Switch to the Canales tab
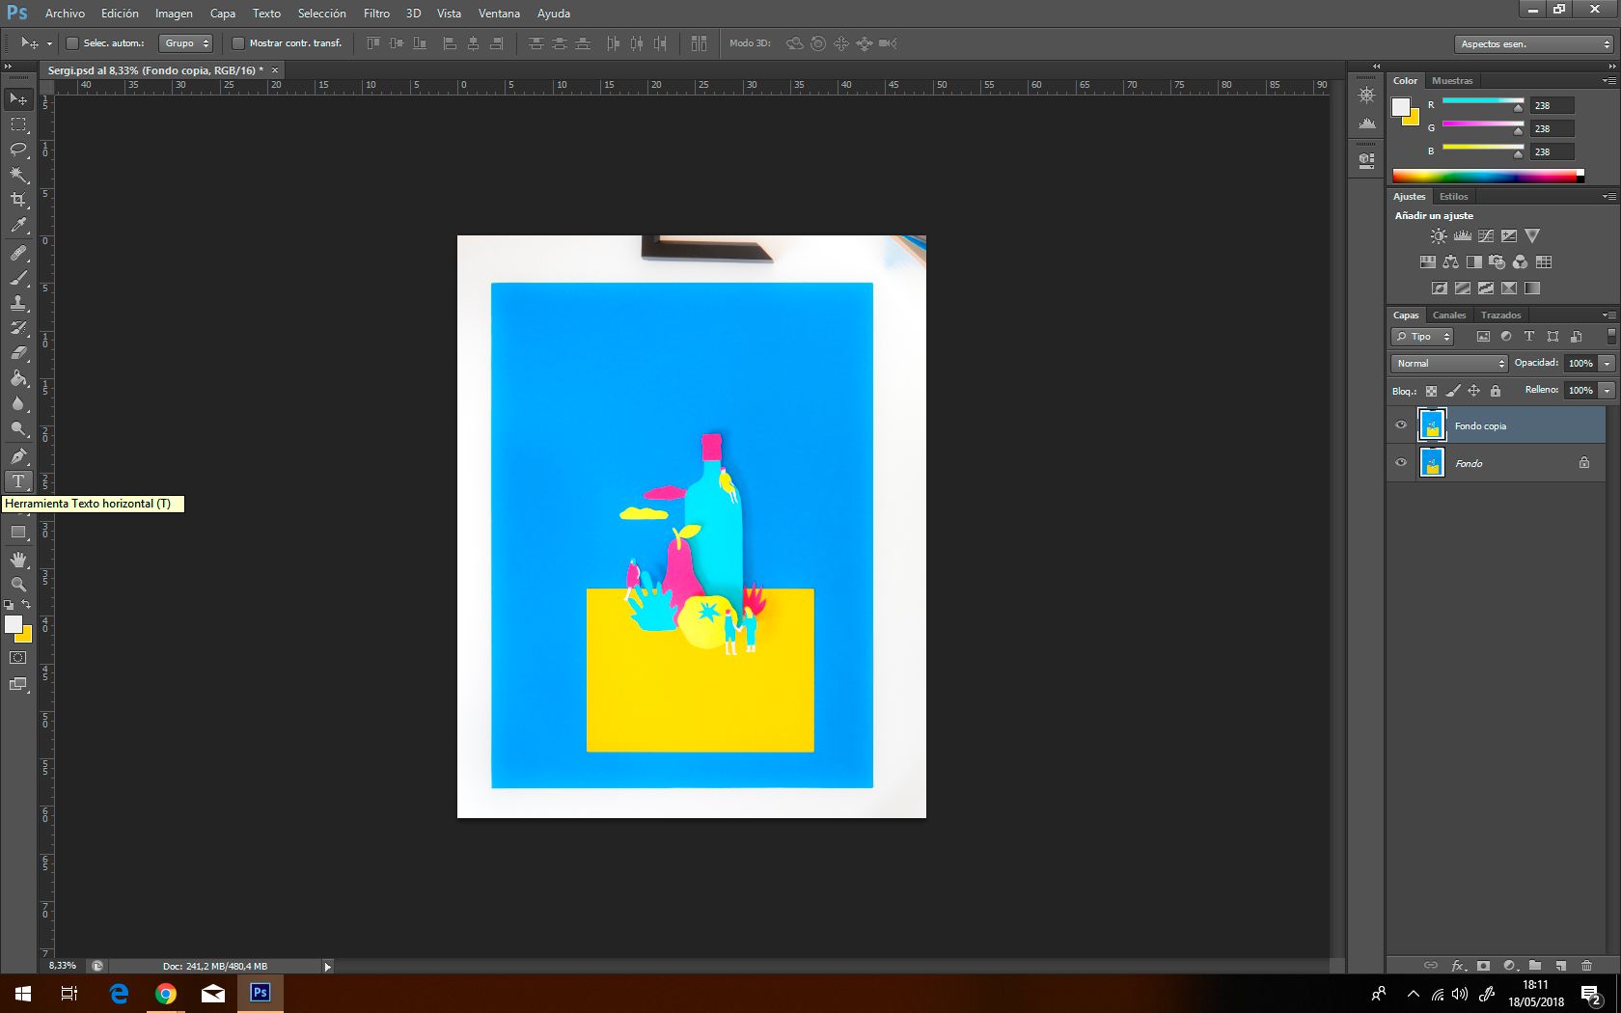Viewport: 1621px width, 1013px height. click(x=1449, y=315)
